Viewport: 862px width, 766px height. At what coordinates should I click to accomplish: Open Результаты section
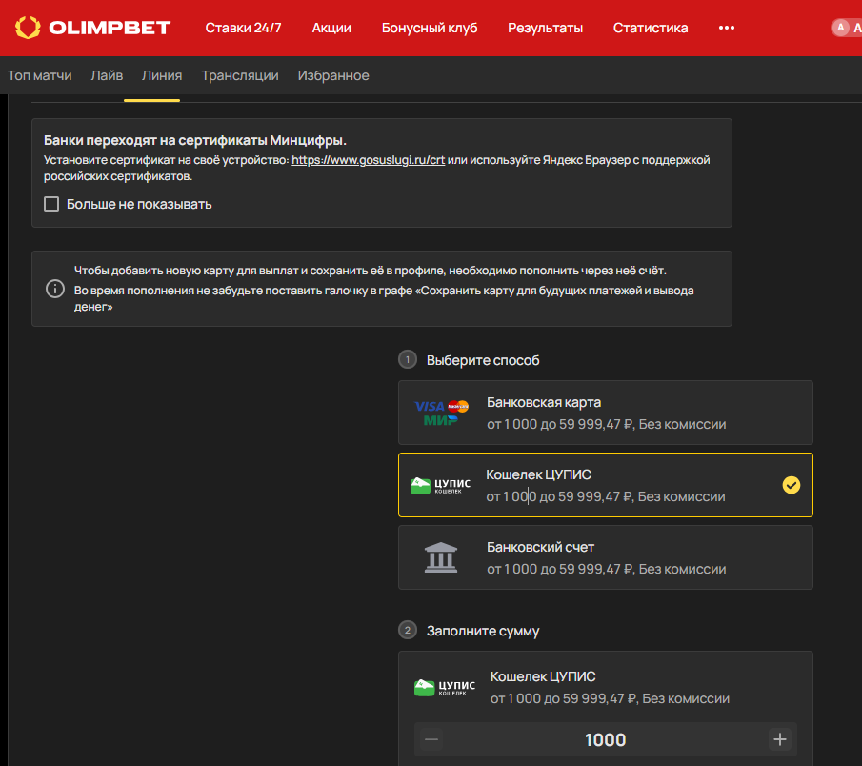point(545,28)
